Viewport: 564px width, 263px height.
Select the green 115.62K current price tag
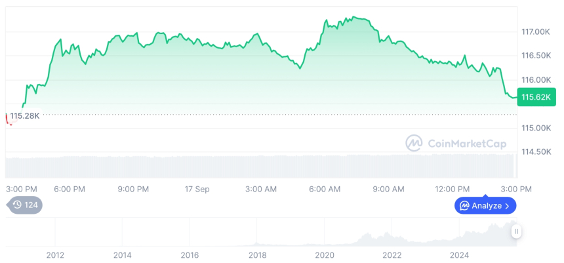(536, 98)
